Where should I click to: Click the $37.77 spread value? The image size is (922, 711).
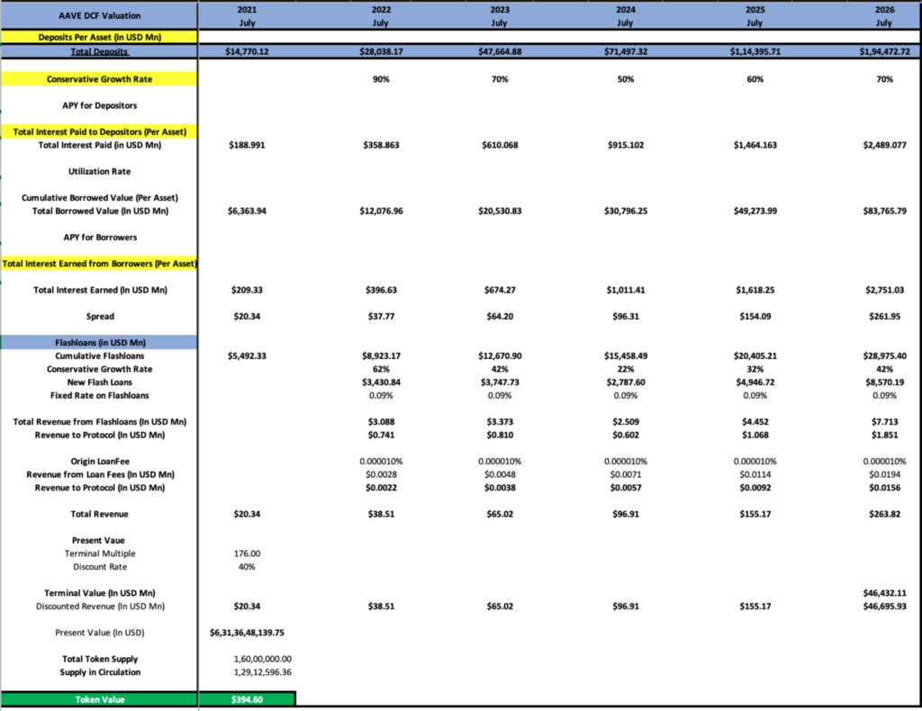[381, 317]
